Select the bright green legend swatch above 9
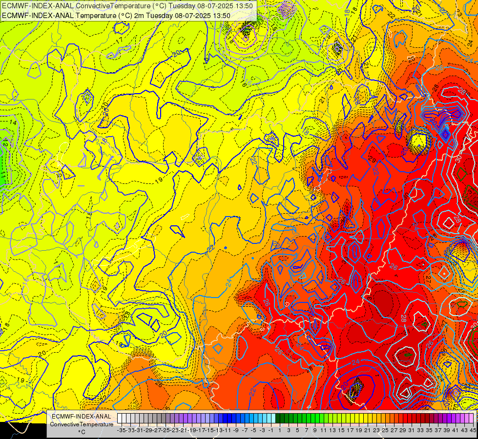The width and height of the screenshot is (478, 439). pos(313,419)
